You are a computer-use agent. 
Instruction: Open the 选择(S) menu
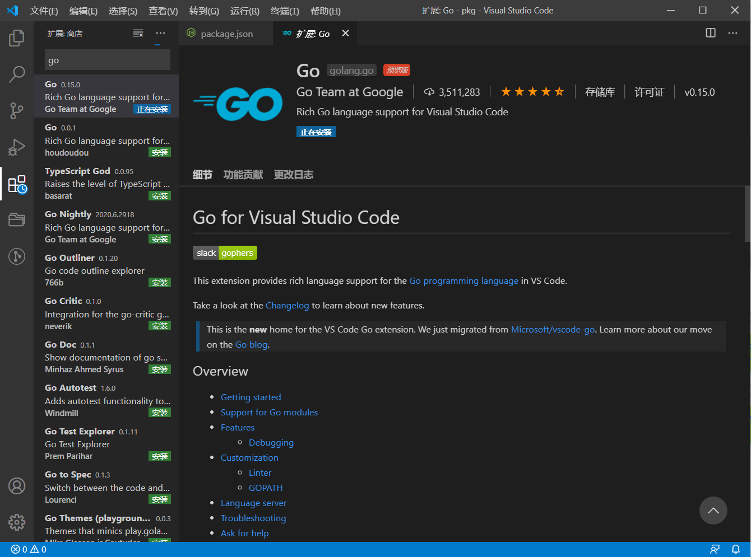123,11
